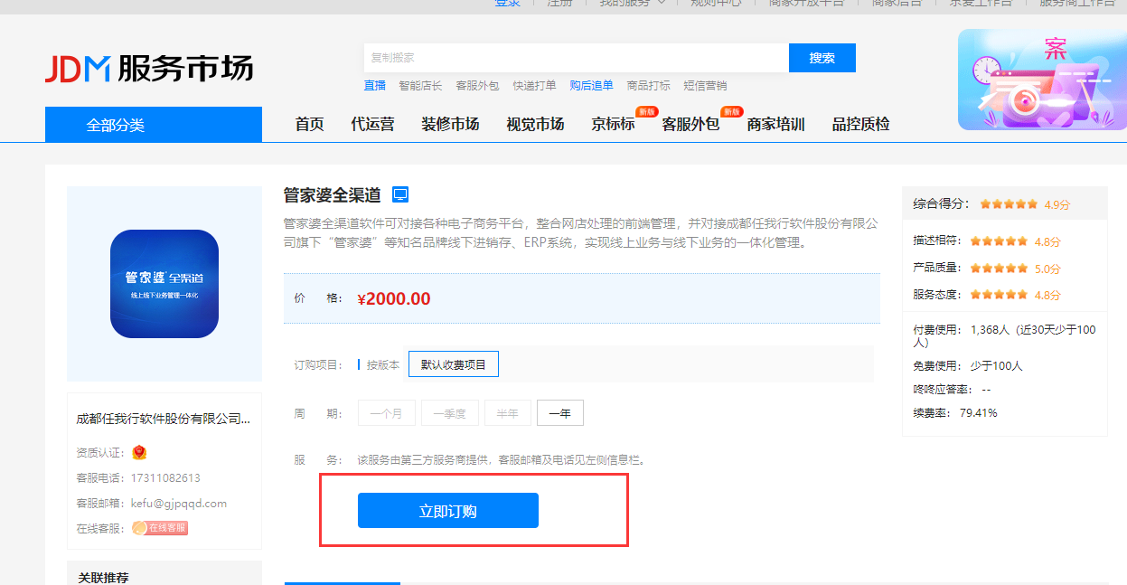Click the 关联推荐 section heading
1127x585 pixels.
click(103, 578)
